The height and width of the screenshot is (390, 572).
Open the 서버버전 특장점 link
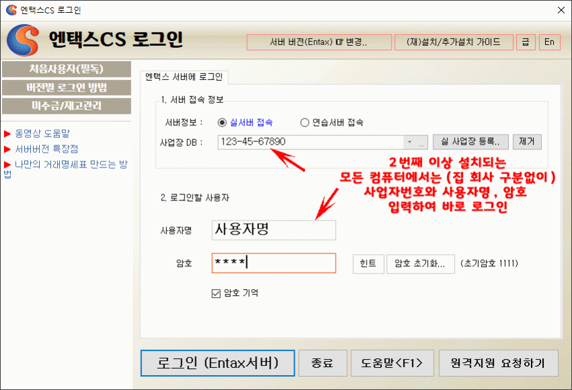[x=46, y=149]
